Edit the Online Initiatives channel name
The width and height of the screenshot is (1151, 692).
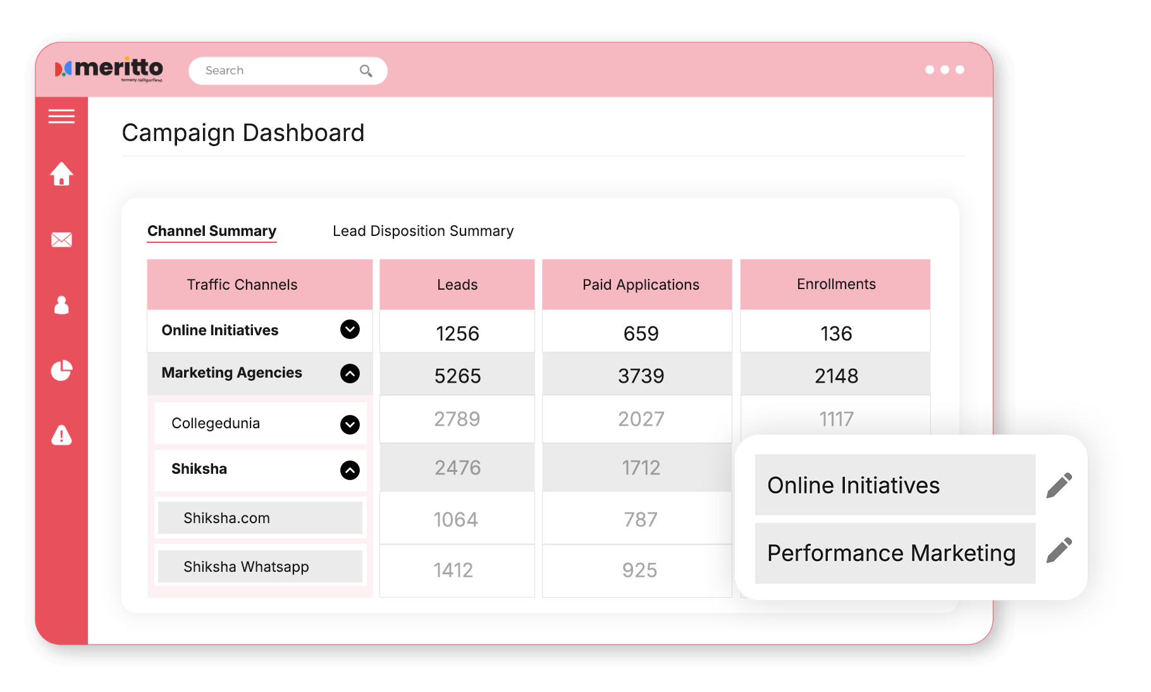click(1059, 485)
